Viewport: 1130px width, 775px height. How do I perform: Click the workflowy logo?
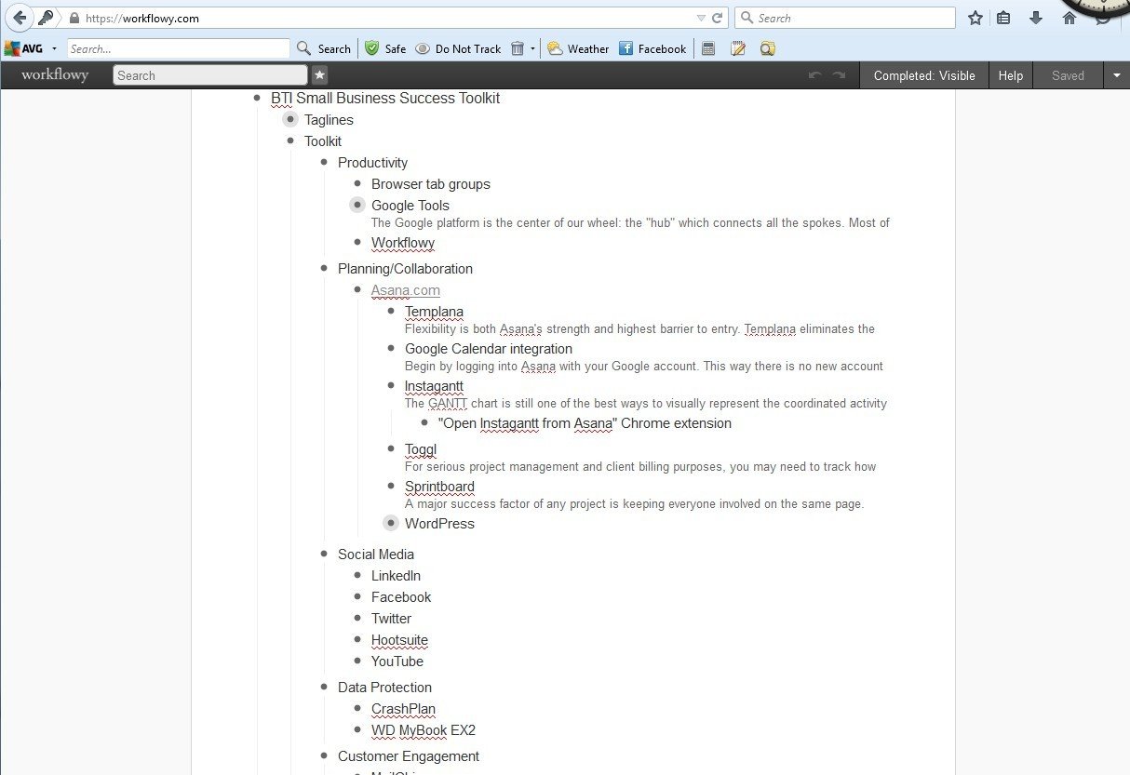(x=55, y=75)
